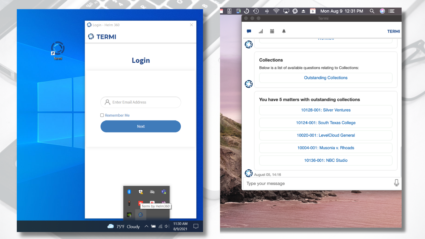
Task: Click the Bluetooth icon in macOS menu bar
Action: click(267, 11)
